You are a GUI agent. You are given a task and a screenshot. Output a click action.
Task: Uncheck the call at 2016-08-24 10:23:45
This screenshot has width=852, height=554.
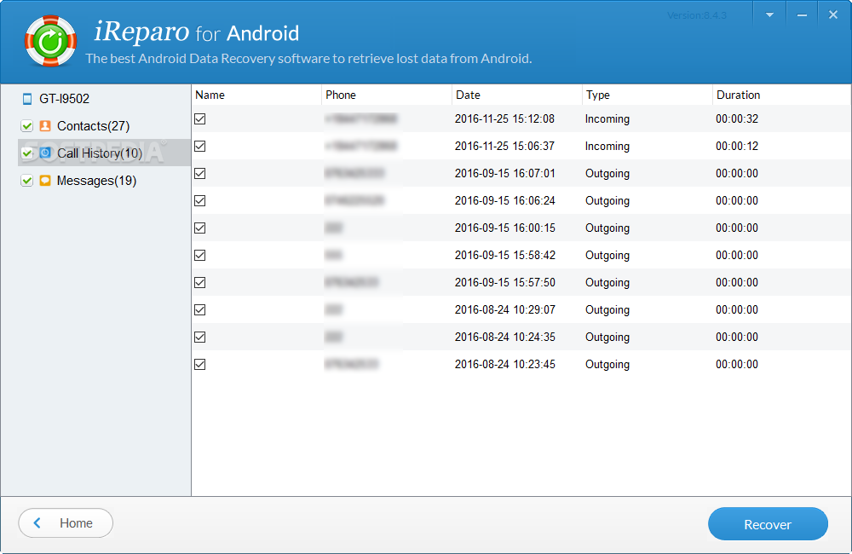200,364
